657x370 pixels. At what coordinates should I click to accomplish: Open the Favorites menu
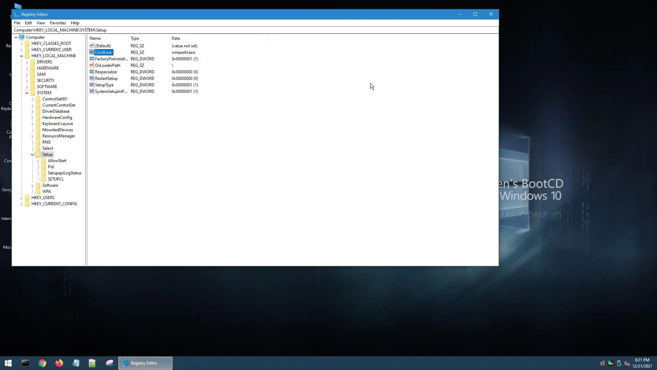click(x=58, y=23)
